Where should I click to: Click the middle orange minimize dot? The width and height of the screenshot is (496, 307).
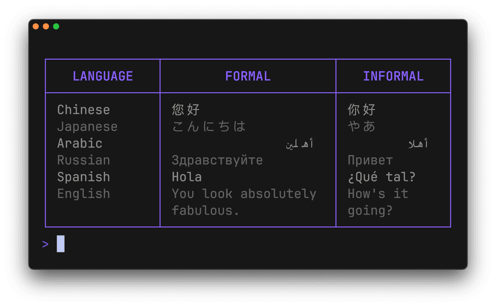pyautogui.click(x=46, y=27)
